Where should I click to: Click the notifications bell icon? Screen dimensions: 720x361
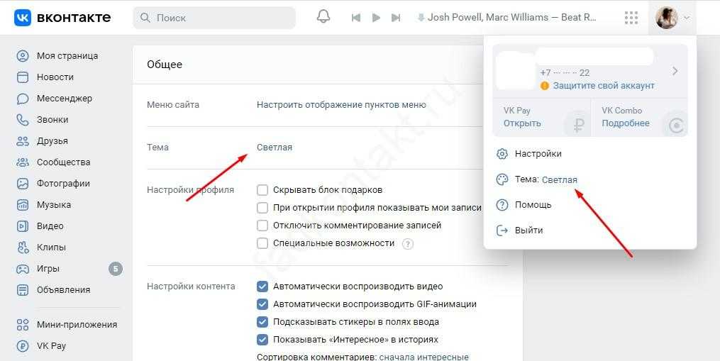coord(323,17)
